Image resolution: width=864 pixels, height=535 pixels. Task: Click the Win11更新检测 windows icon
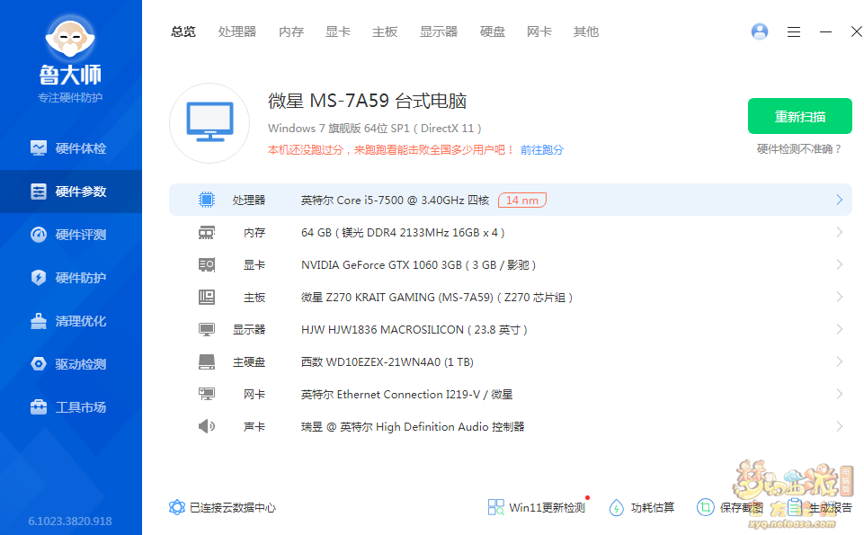pyautogui.click(x=496, y=507)
